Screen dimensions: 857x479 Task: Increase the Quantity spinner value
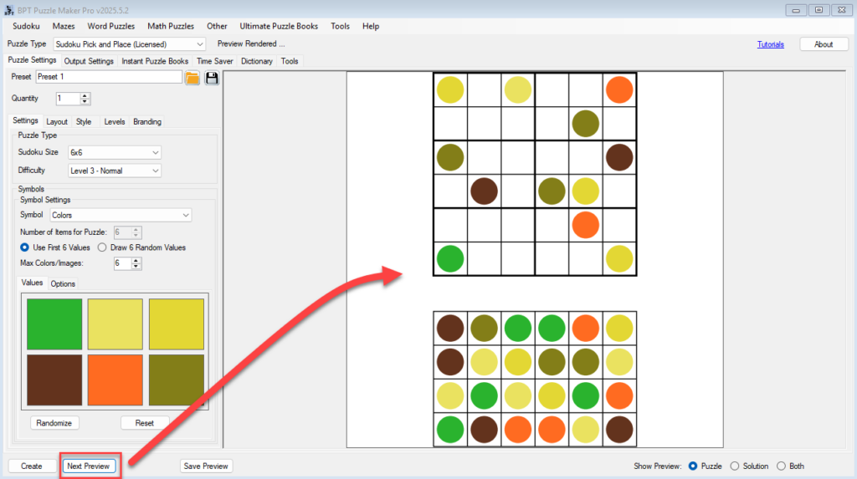click(x=85, y=95)
